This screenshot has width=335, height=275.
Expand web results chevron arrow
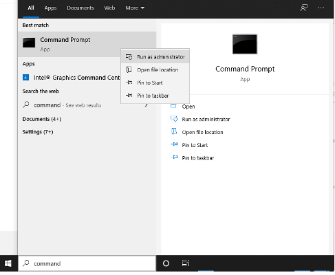click(147, 105)
